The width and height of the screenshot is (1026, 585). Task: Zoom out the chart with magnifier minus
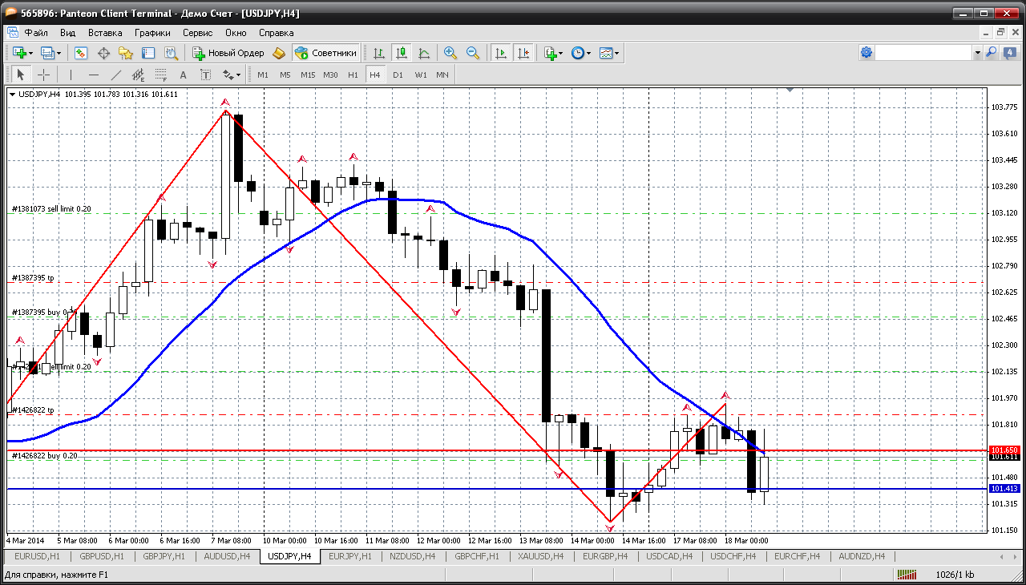click(x=473, y=53)
